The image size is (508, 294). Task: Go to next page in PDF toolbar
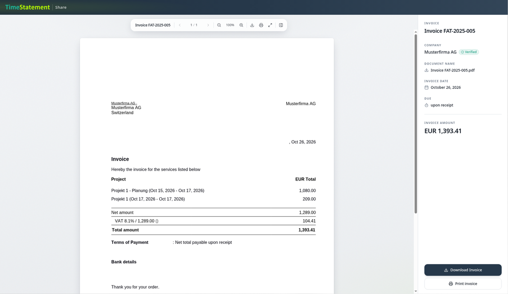[208, 25]
